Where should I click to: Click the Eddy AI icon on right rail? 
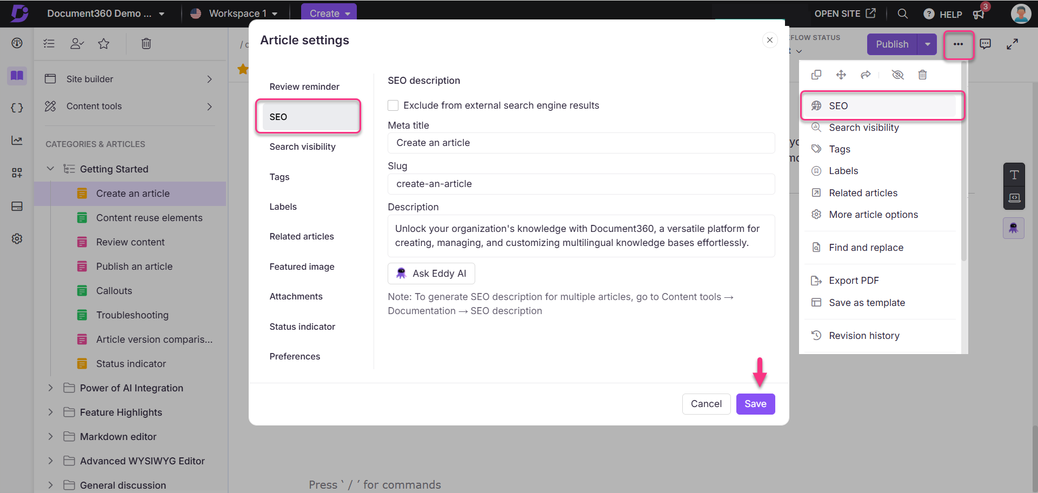pyautogui.click(x=1014, y=228)
